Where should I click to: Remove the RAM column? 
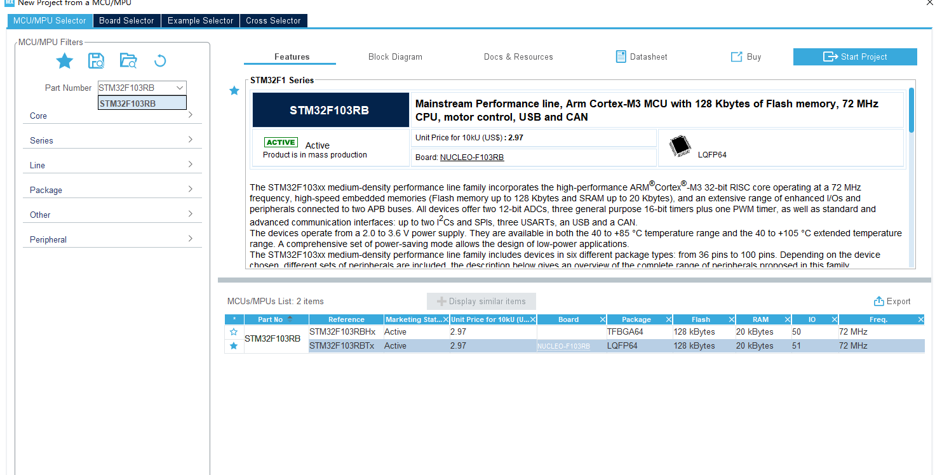pos(788,319)
